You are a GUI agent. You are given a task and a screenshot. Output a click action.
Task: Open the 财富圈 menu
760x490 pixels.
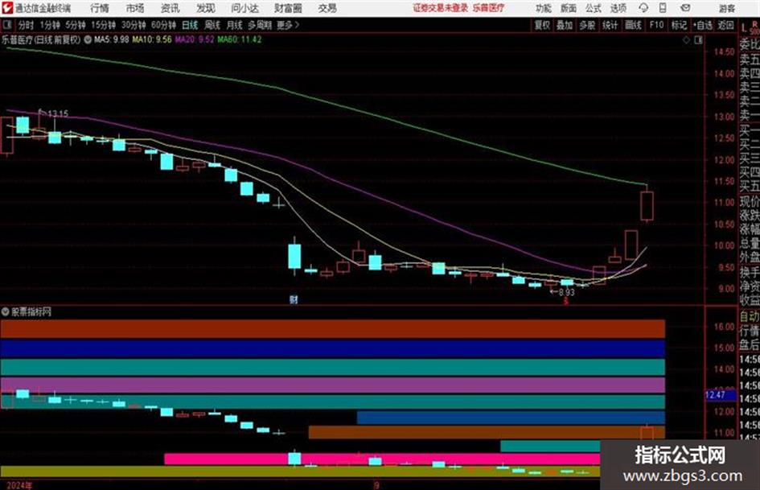(x=288, y=8)
